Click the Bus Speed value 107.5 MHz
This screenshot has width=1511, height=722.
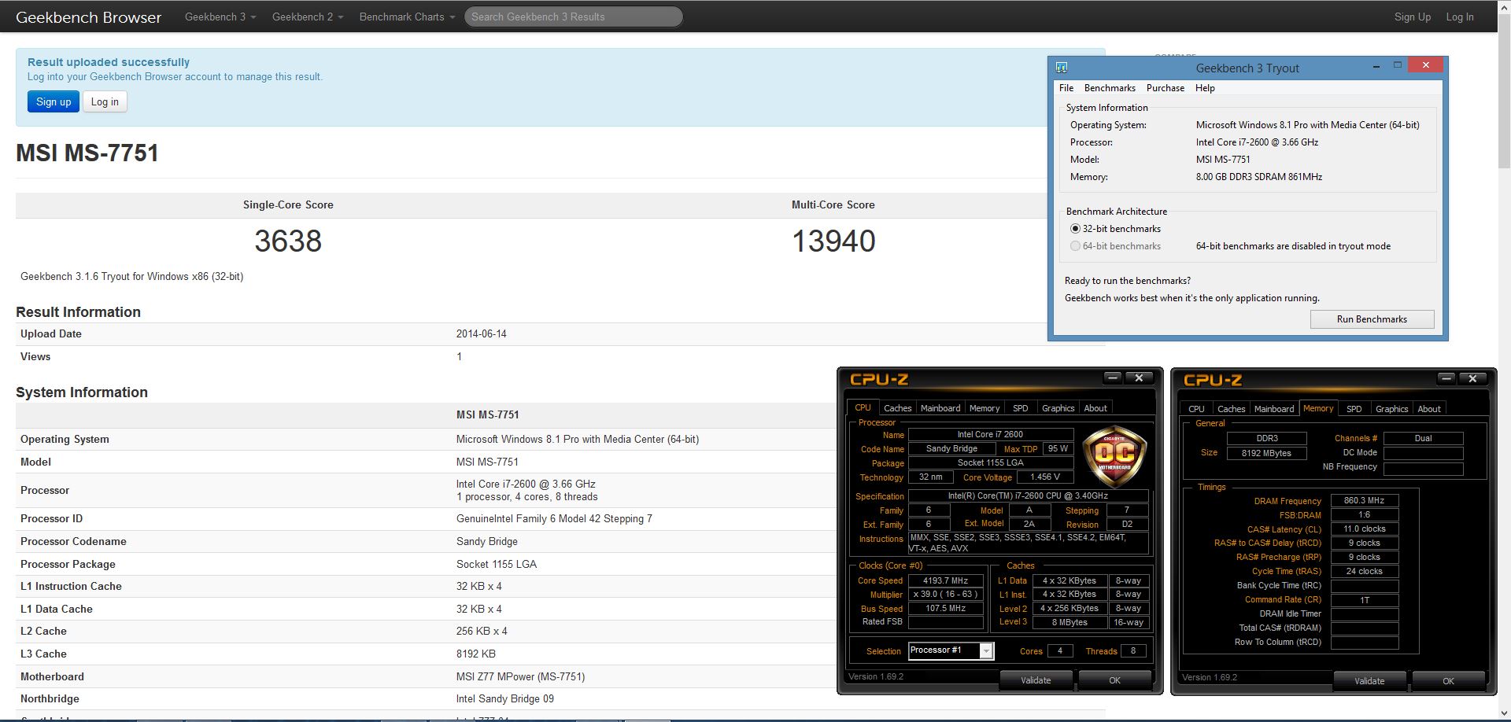946,608
